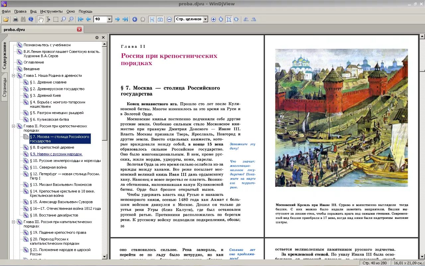The width and height of the screenshot is (425, 266).
Task: Collapse the Глава II tree node
Action: (x=14, y=126)
